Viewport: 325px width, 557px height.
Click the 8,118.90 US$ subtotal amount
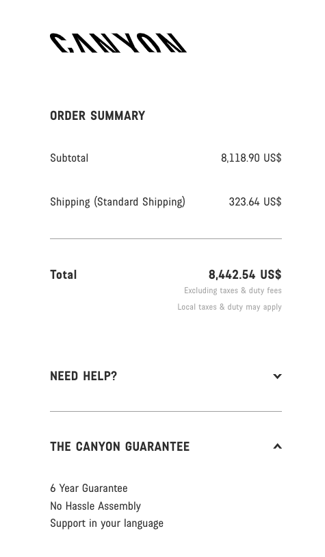[x=251, y=158]
